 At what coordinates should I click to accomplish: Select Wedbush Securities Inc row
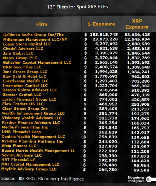[76, 127]
